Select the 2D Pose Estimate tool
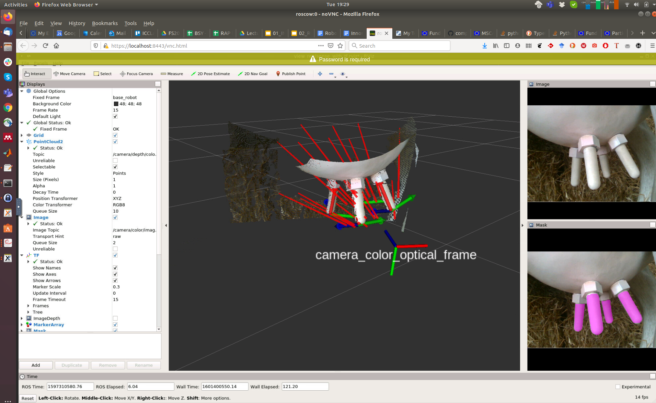This screenshot has width=656, height=403. 210,74
